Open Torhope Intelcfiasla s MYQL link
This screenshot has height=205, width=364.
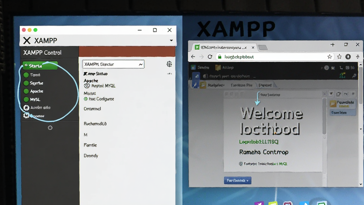coord(265,164)
